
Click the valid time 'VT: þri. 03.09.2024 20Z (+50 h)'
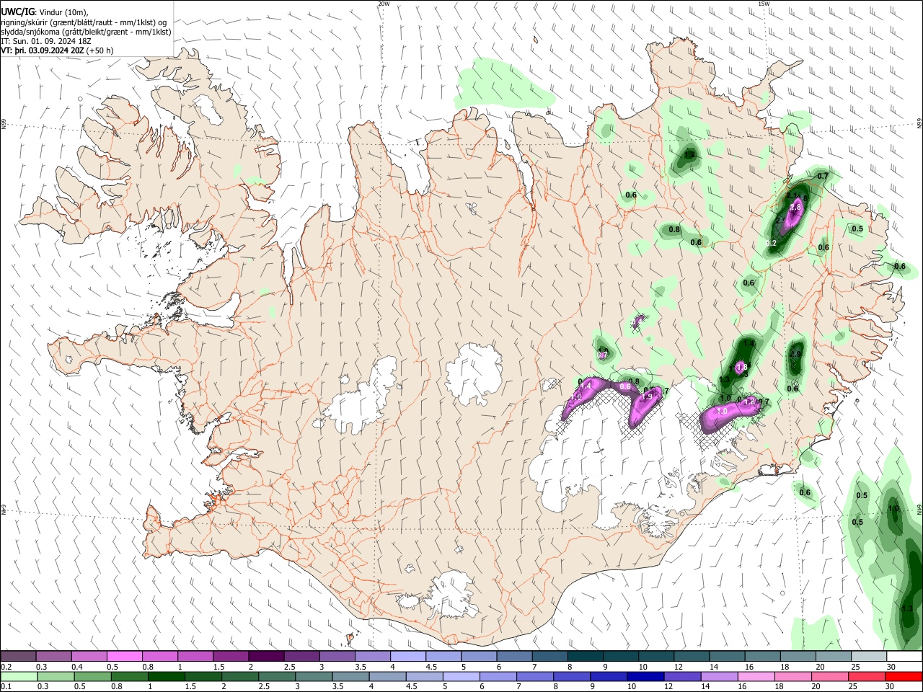[57, 50]
